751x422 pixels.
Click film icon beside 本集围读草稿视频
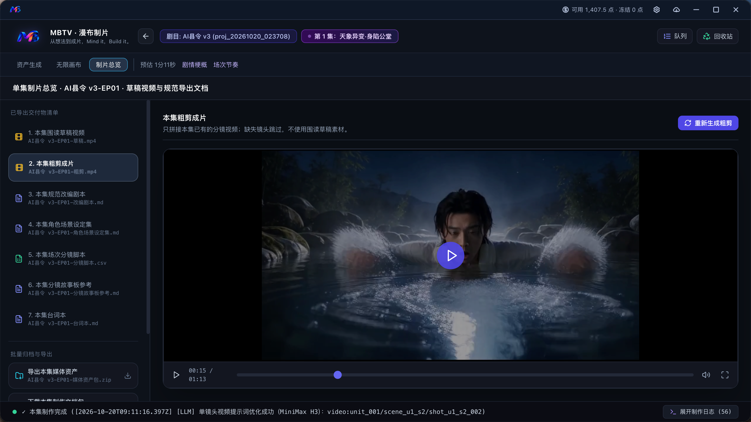coord(19,136)
